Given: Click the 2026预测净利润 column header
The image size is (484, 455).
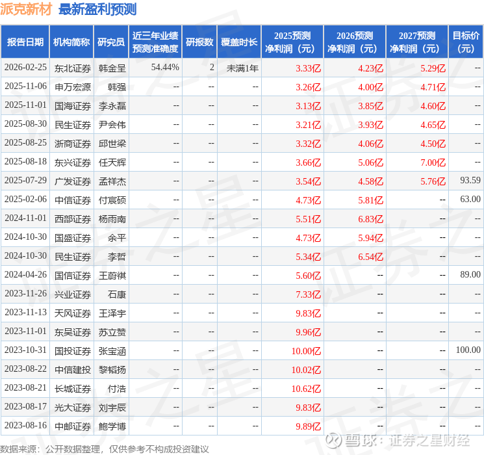Looking at the screenshot, I should tap(355, 42).
